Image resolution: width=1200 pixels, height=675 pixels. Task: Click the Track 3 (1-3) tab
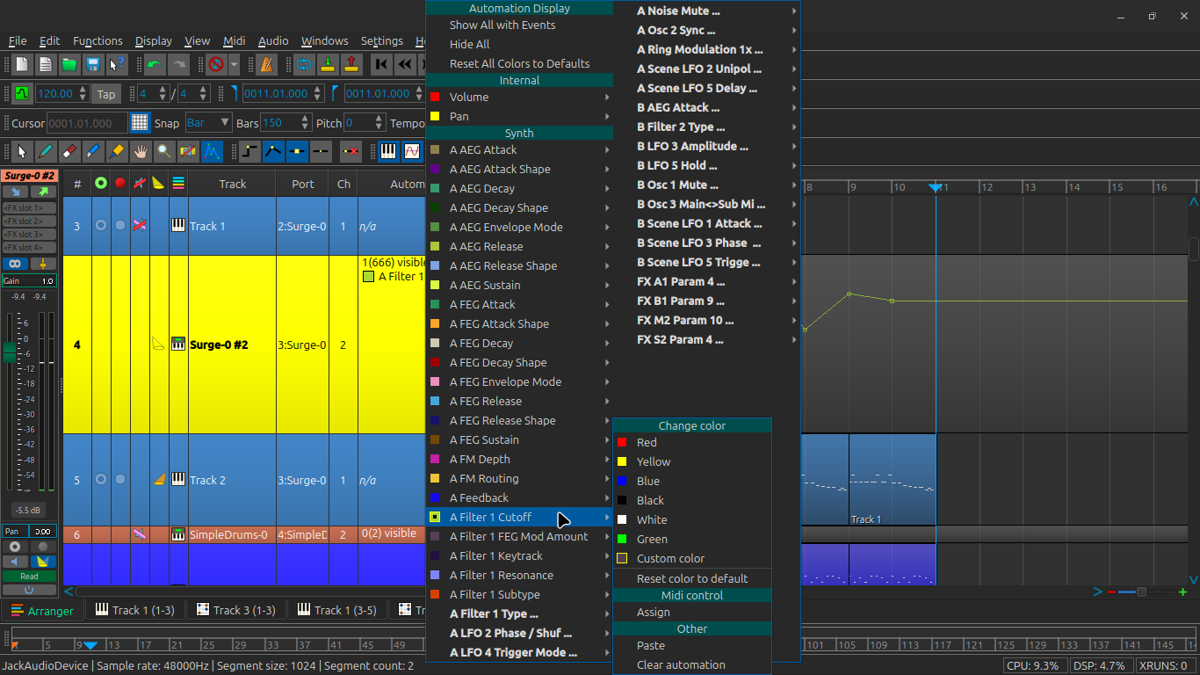click(x=235, y=610)
